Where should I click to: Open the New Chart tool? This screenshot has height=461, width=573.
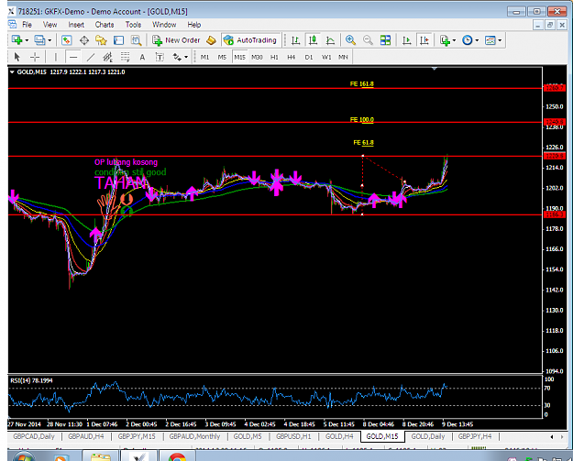tap(17, 39)
